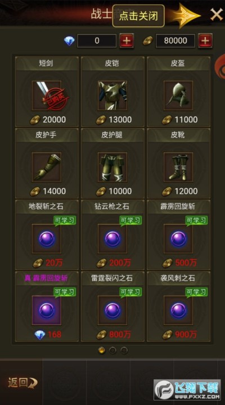Click the red plus beside gold coins

[205, 40]
